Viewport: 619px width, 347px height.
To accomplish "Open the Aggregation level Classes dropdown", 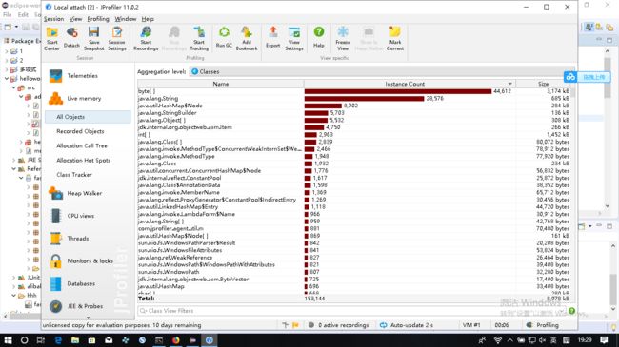I will tap(381, 71).
